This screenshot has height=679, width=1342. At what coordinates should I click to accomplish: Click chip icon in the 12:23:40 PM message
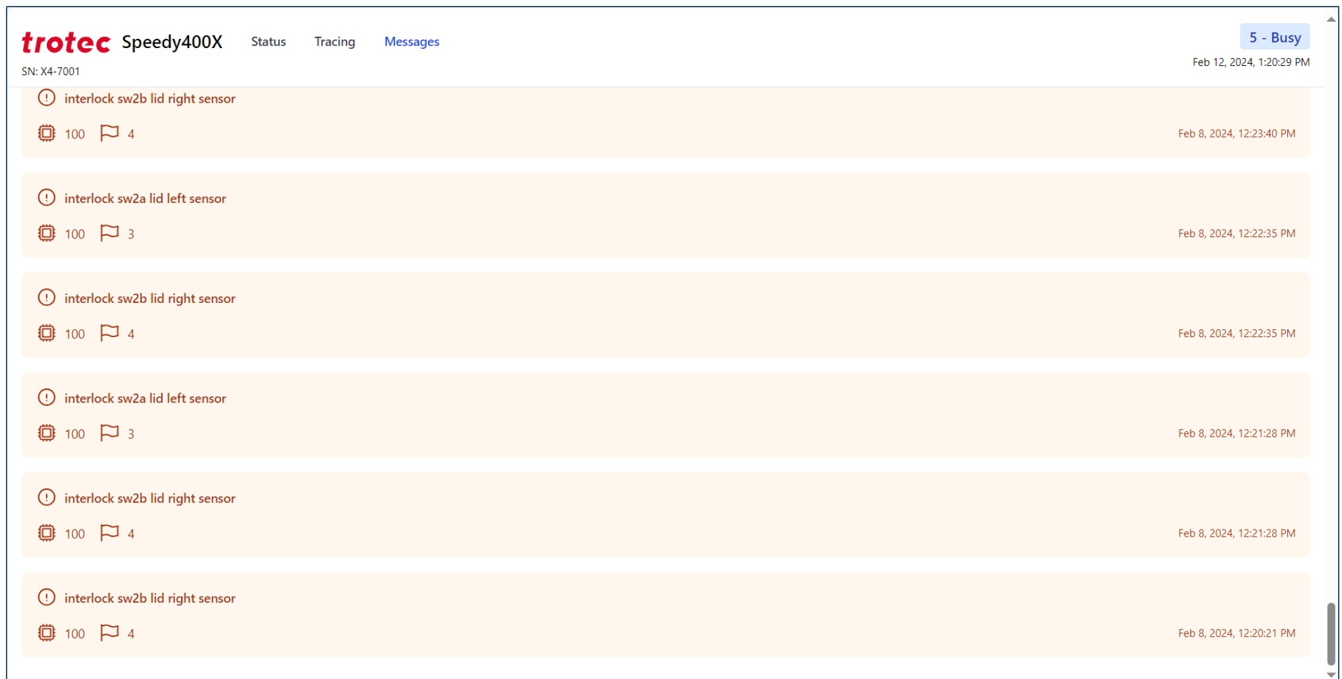[47, 134]
